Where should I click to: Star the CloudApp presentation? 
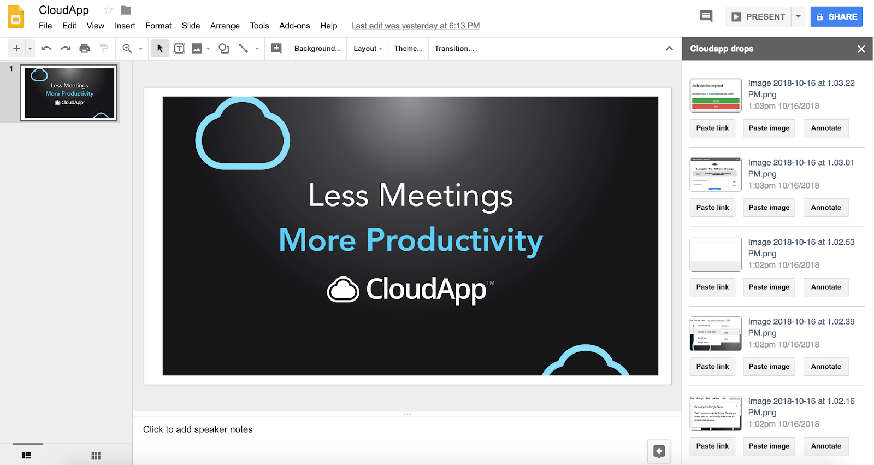[x=108, y=10]
